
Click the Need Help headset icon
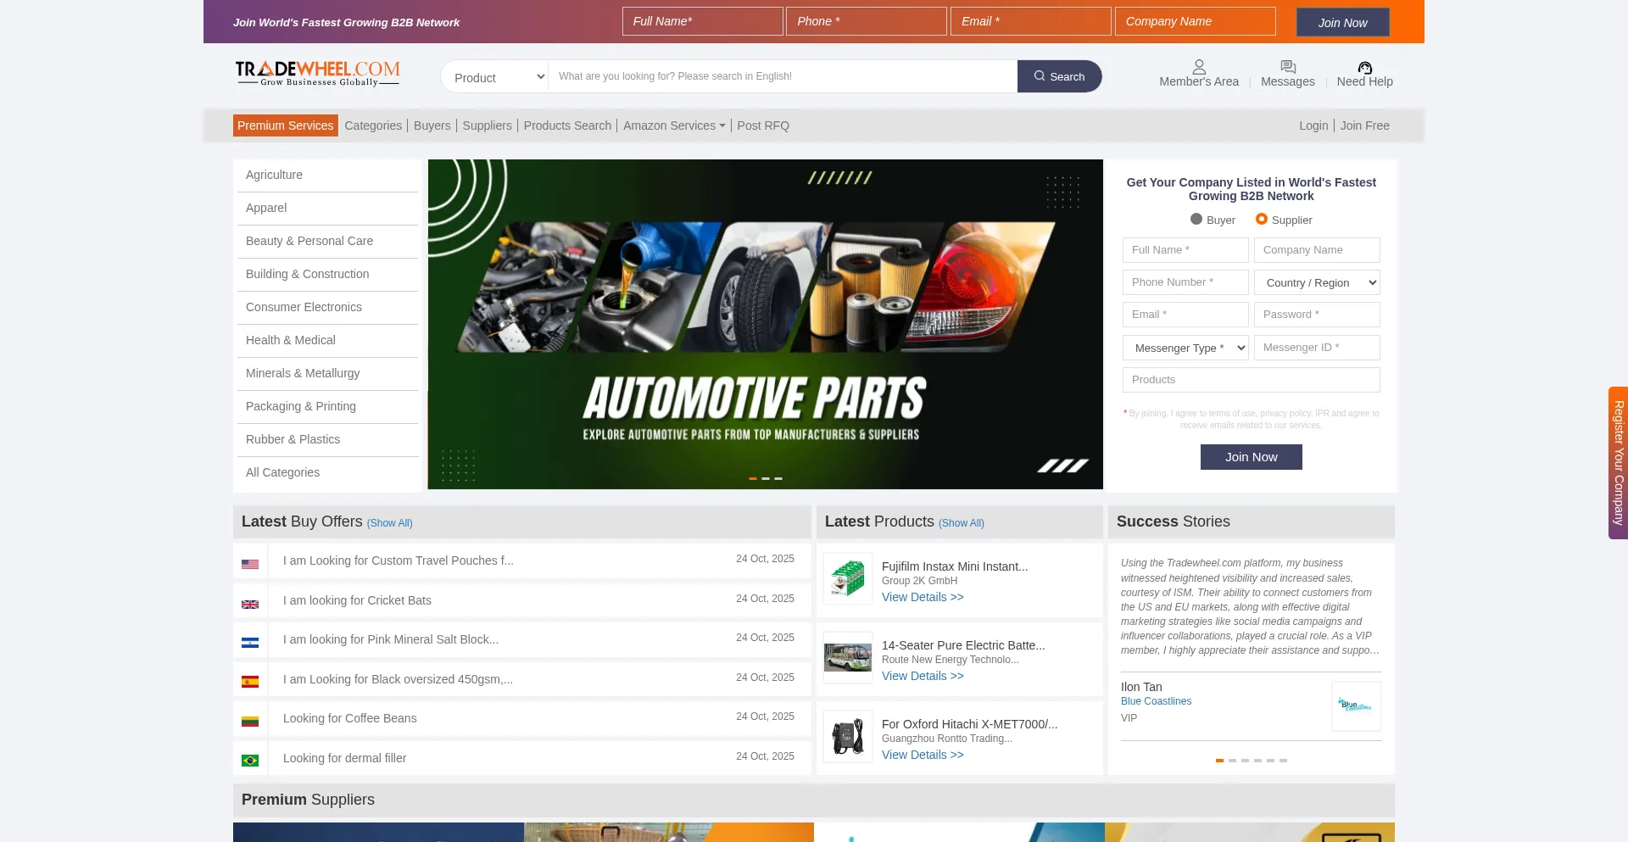1364,68
